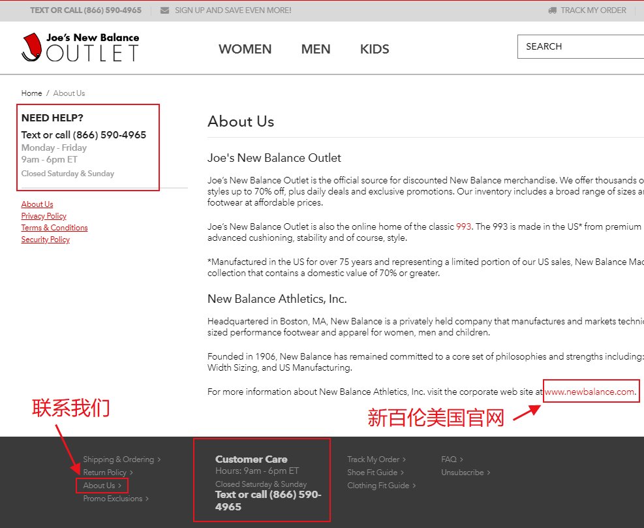Click the truck icon next to Track My Order

click(553, 10)
